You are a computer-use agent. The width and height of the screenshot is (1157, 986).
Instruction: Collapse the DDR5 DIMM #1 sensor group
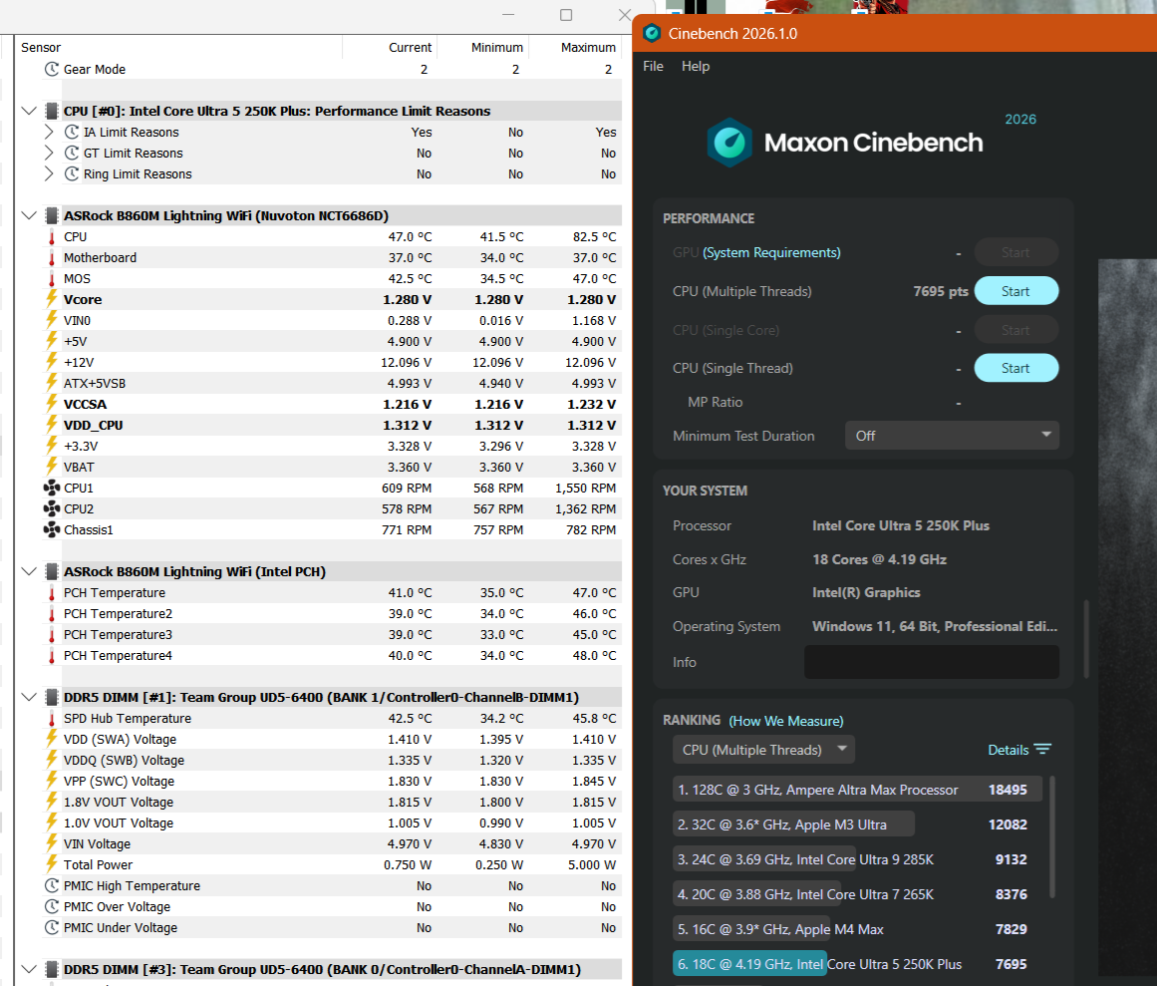(29, 698)
